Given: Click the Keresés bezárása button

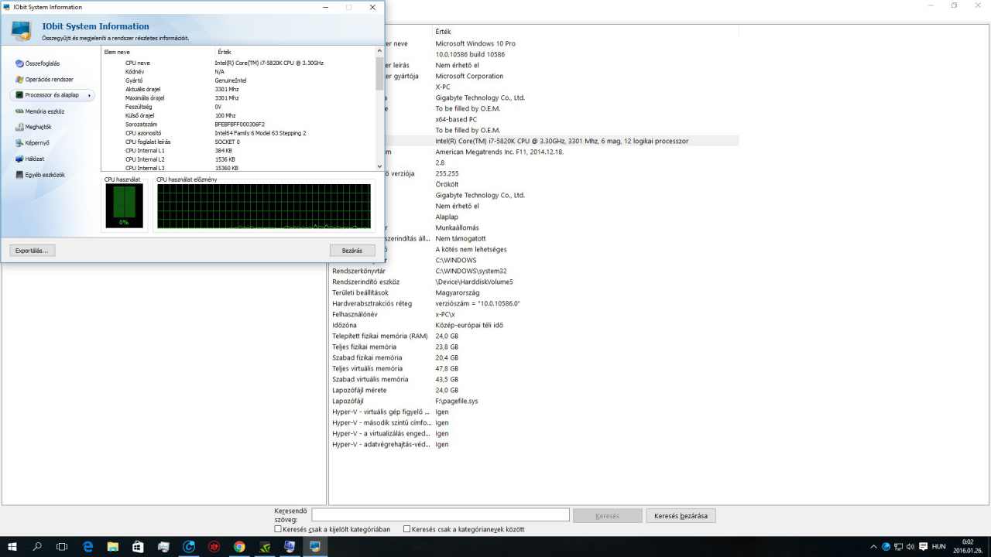Looking at the screenshot, I should tap(681, 515).
